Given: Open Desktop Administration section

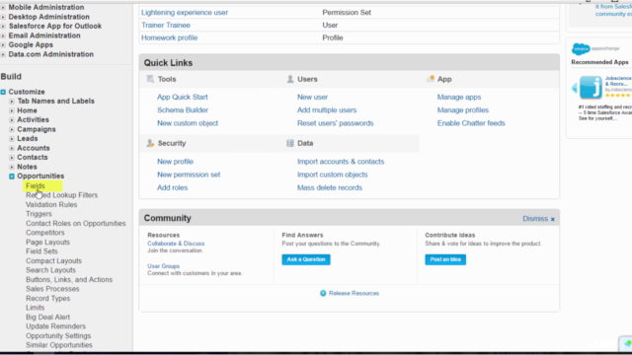Looking at the screenshot, I should pos(48,17).
